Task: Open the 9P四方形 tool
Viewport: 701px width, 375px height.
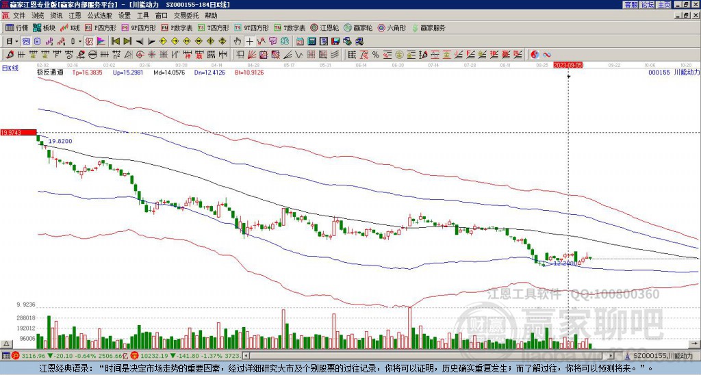Action: pyautogui.click(x=139, y=27)
